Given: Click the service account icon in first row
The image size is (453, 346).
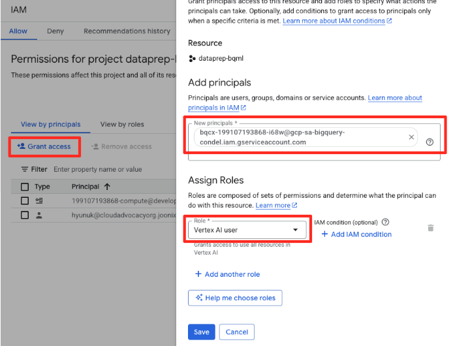Looking at the screenshot, I should (x=39, y=200).
